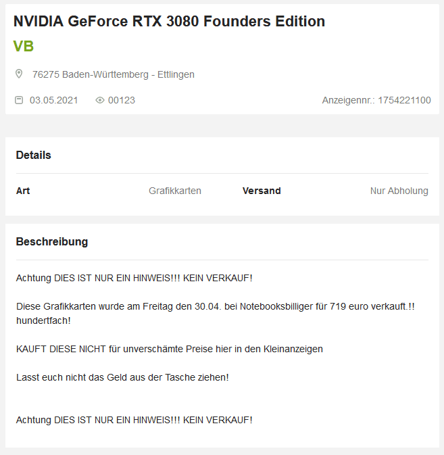Open the Grafikkarten category value
This screenshot has width=444, height=455.
174,191
